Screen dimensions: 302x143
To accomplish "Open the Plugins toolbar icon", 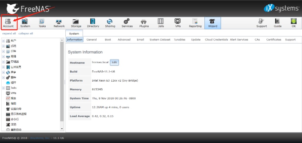I will [x=144, y=23].
